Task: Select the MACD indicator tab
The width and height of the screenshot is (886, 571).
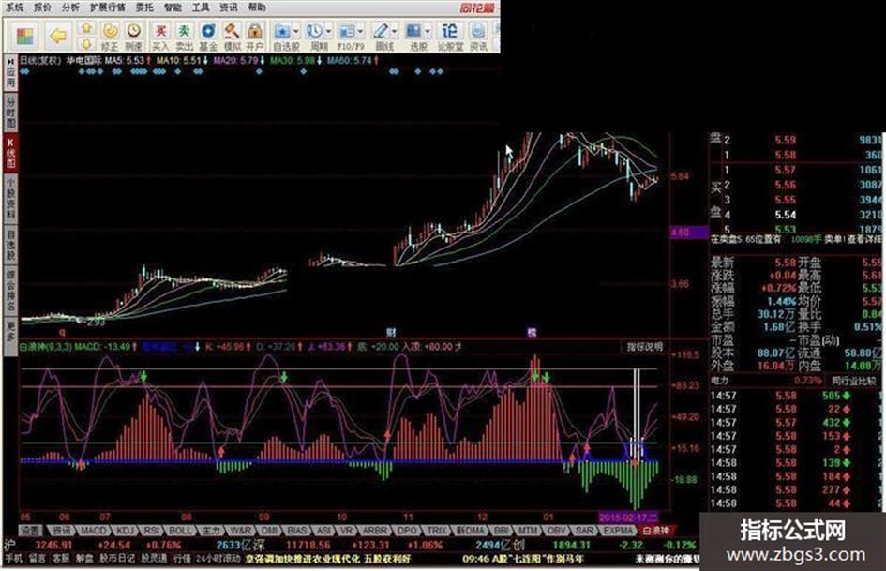Action: click(x=93, y=531)
